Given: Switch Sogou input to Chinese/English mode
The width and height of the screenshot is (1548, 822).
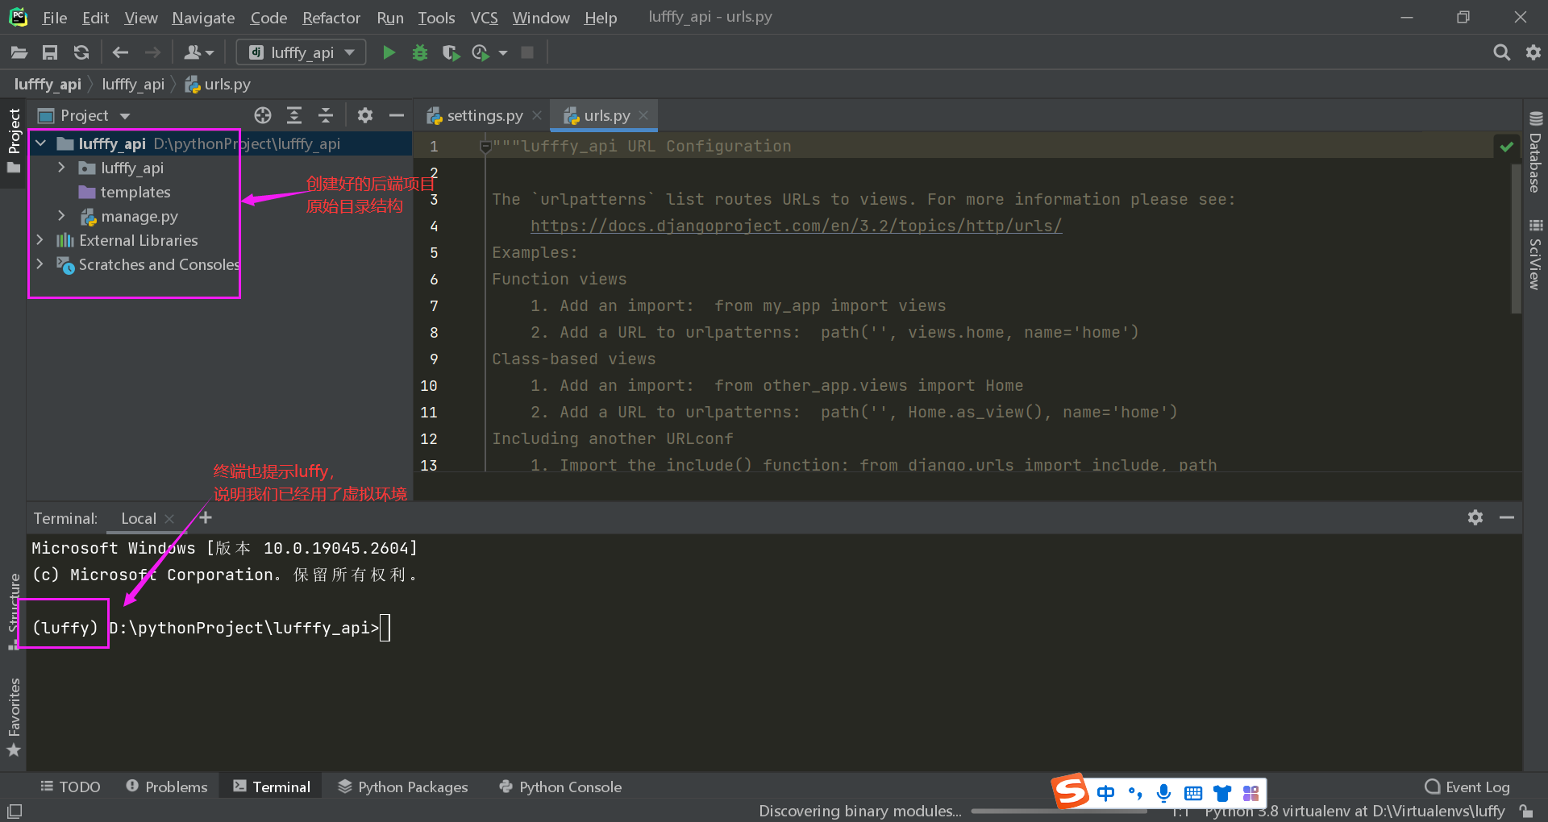Looking at the screenshot, I should 1106,793.
